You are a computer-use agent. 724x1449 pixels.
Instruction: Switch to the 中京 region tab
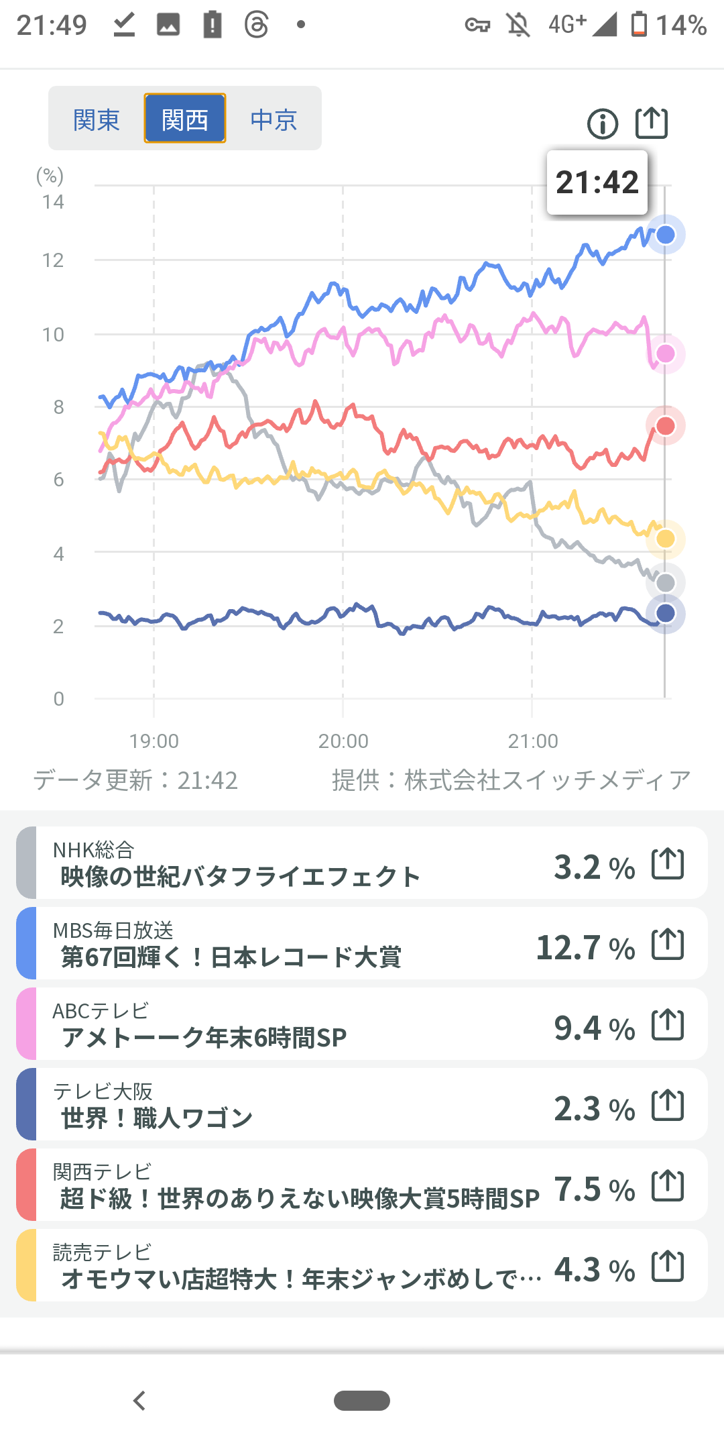(x=274, y=120)
